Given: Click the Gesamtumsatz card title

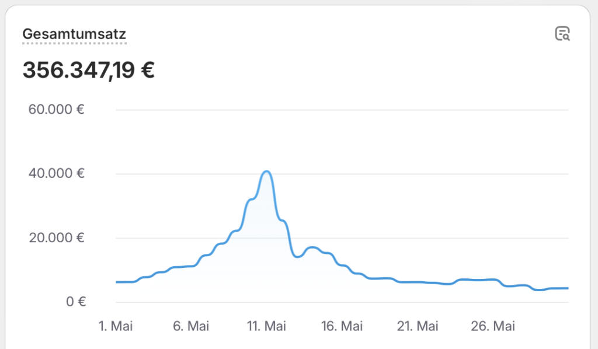Looking at the screenshot, I should pos(74,34).
